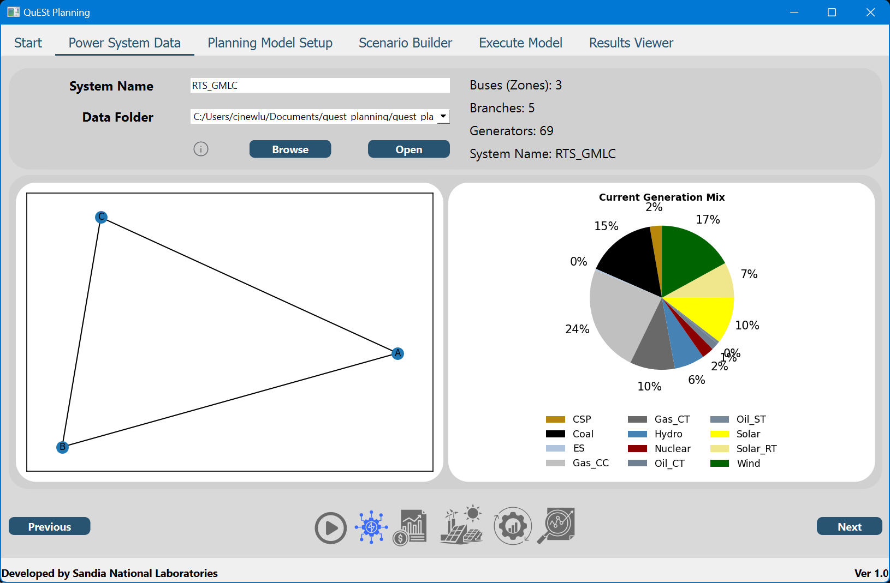The width and height of the screenshot is (890, 583).
Task: Go back with the Previous button
Action: 49,526
